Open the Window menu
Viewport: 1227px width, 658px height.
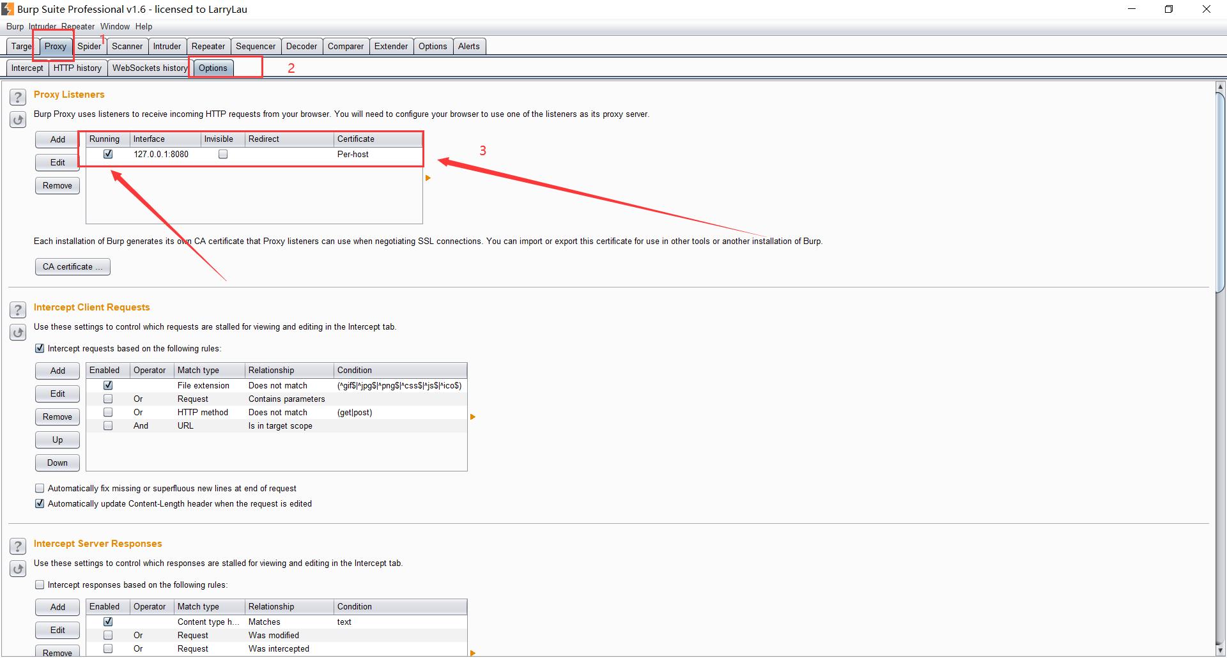tap(115, 26)
